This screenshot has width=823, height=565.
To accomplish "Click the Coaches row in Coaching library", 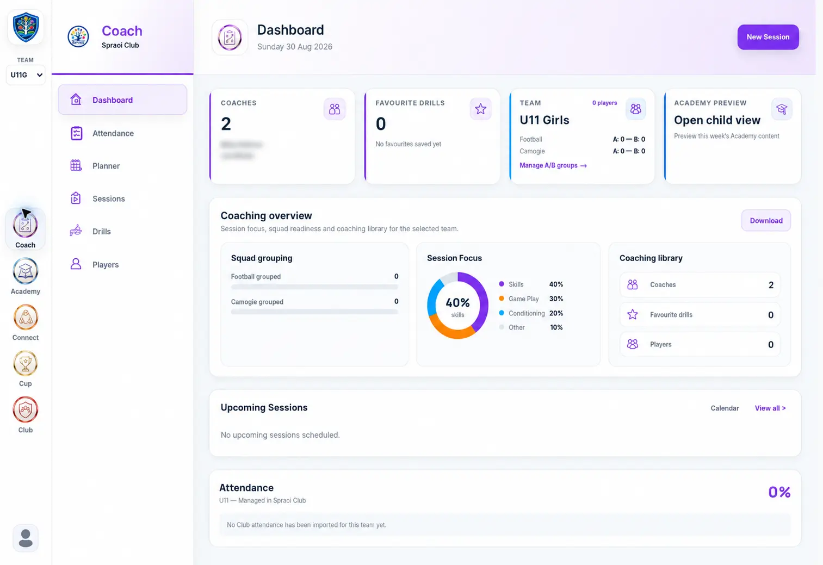I will click(700, 285).
